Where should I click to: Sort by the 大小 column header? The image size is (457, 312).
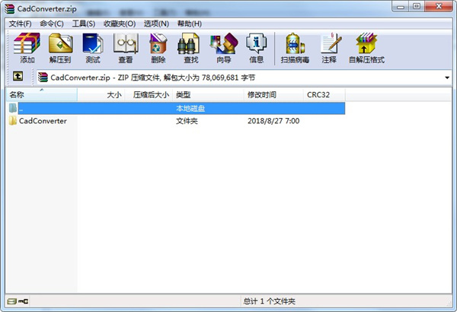101,94
